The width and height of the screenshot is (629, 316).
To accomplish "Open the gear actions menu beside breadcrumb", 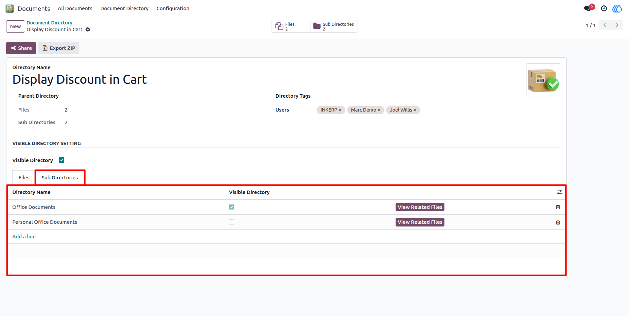I will point(88,29).
